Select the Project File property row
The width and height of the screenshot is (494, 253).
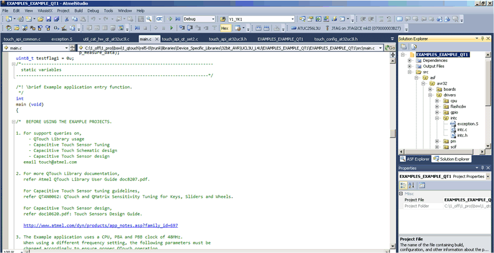445,200
